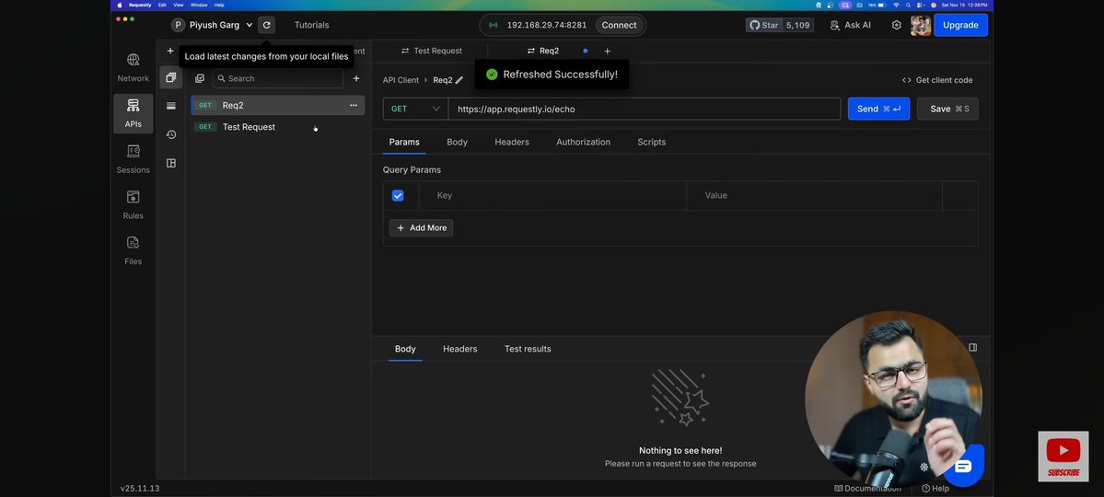Image resolution: width=1104 pixels, height=497 pixels.
Task: Click the Wi-Fi icon in menu bar
Action: (x=896, y=5)
